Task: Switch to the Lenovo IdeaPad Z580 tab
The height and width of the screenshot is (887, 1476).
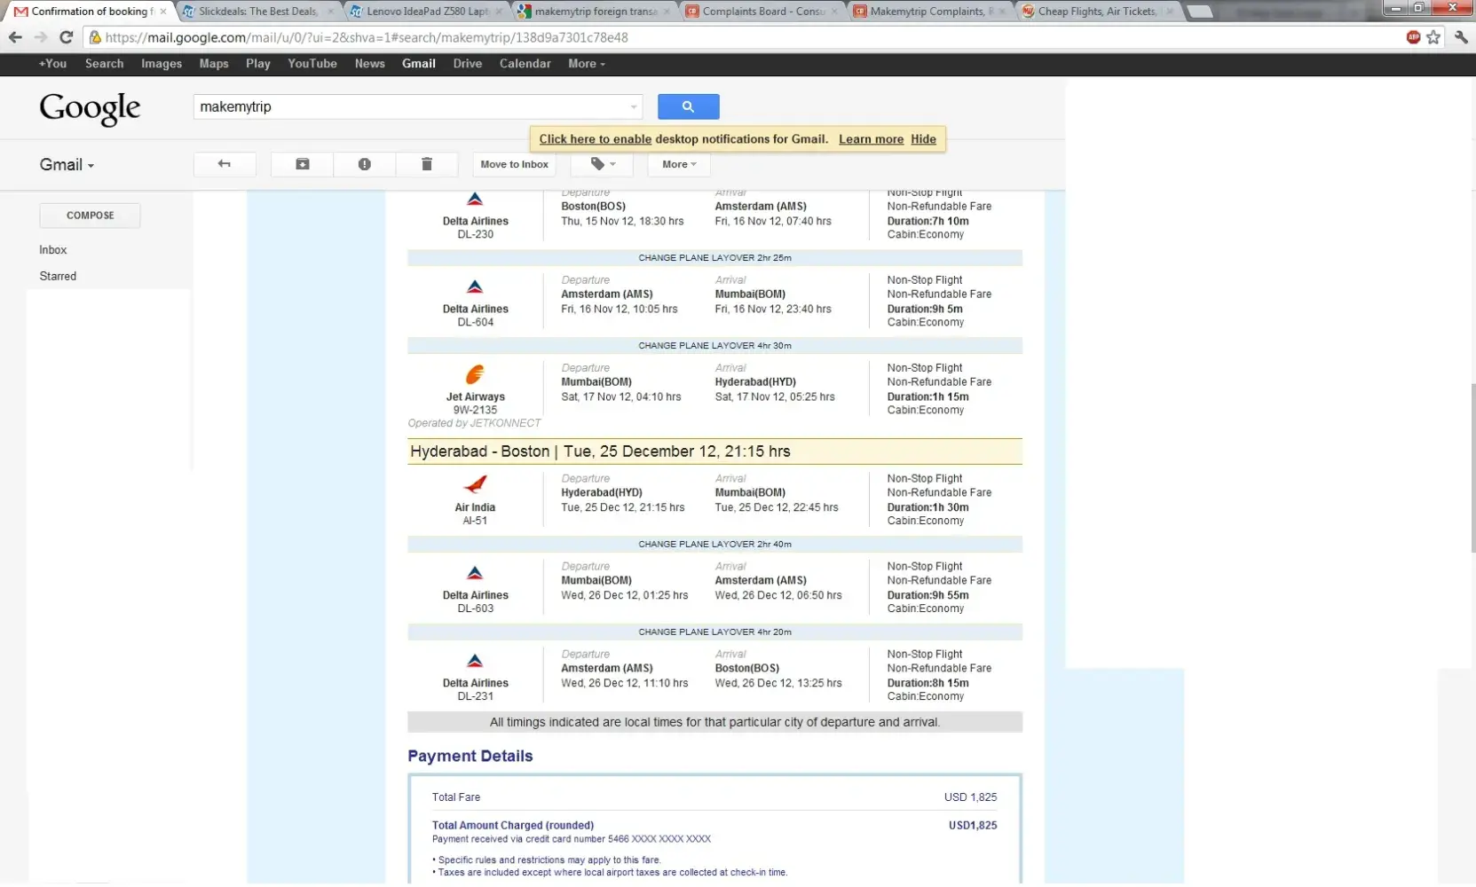Action: point(428,12)
